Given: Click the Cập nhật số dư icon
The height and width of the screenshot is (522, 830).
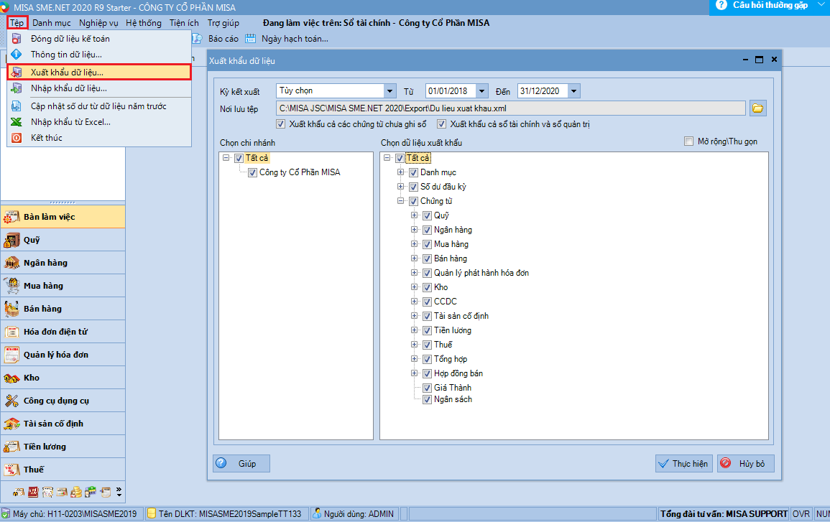Looking at the screenshot, I should pyautogui.click(x=17, y=106).
